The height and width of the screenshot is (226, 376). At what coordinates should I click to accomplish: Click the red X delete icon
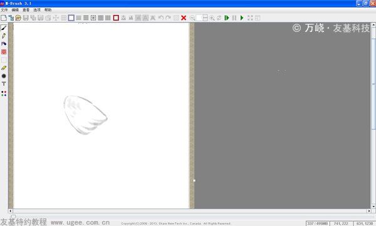184,18
